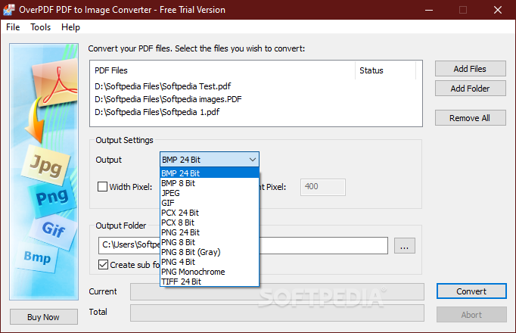Toggle the Create sub folder checkbox
Screen dimensions: 516x333
coord(103,265)
